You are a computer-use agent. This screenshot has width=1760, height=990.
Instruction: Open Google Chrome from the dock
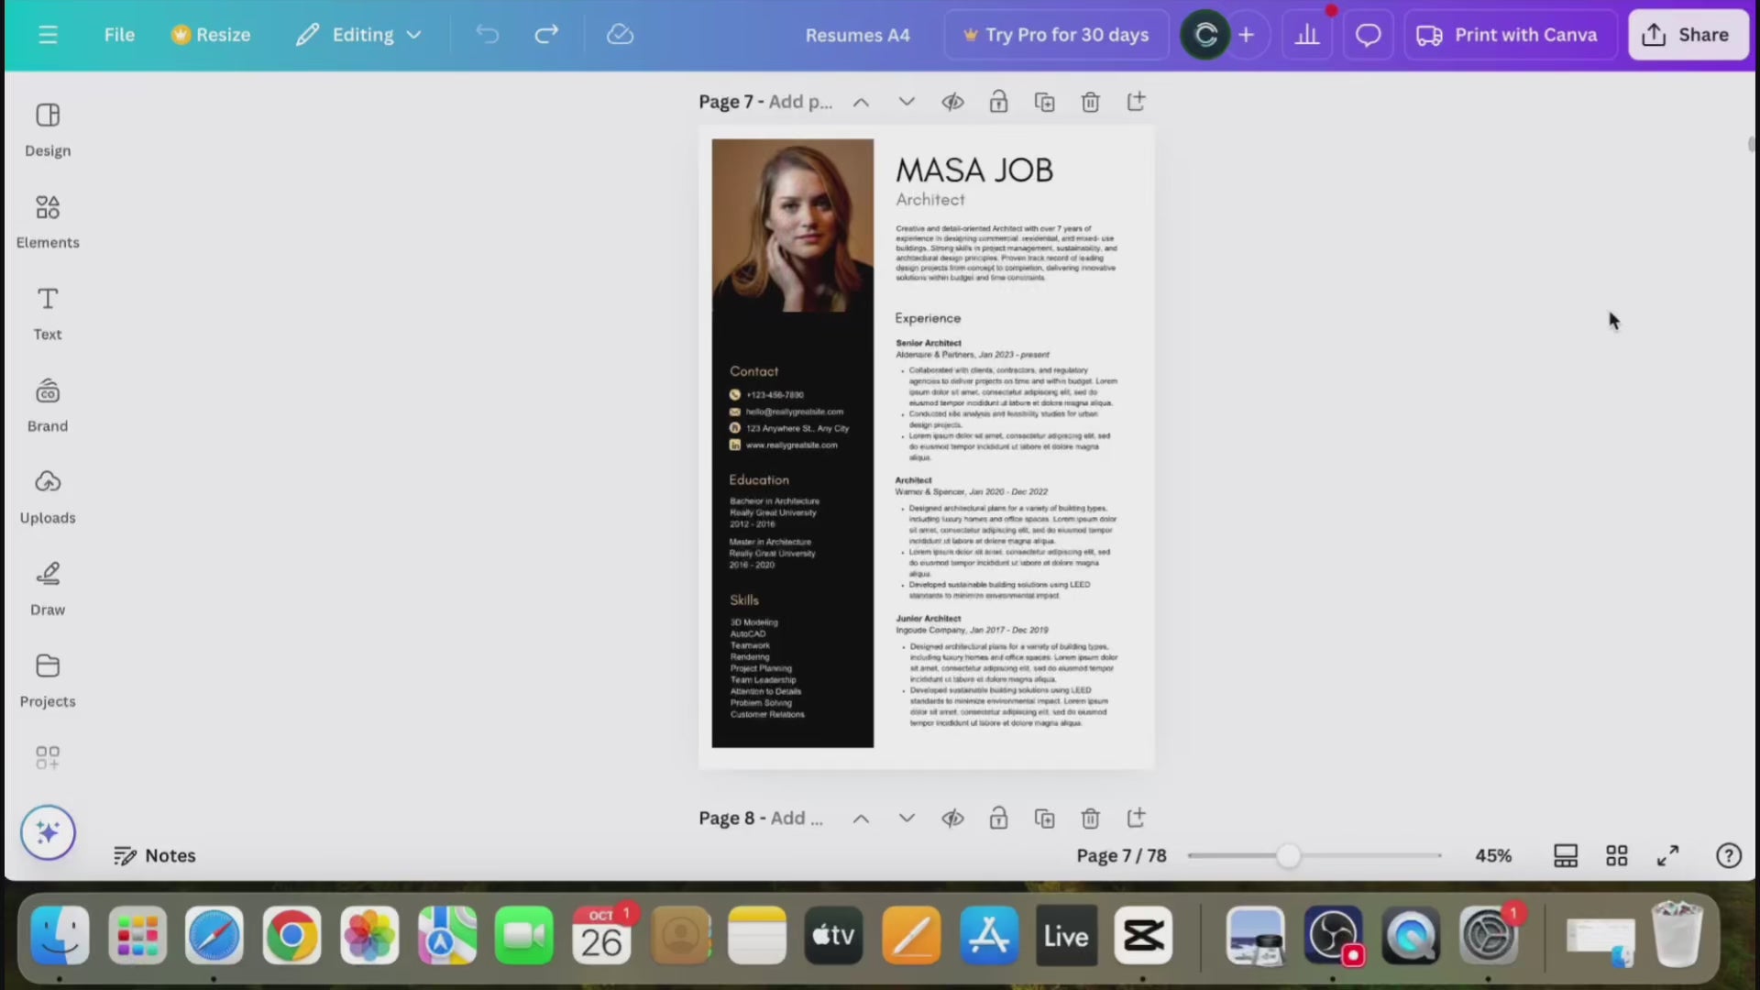coord(291,936)
